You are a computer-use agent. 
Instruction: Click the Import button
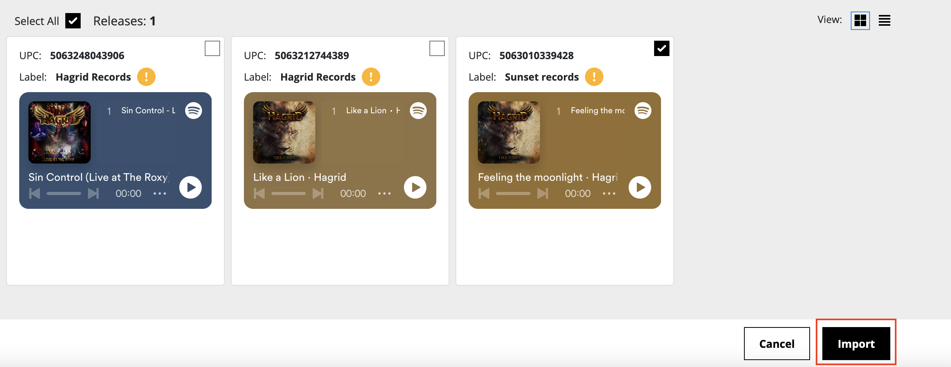(x=856, y=344)
